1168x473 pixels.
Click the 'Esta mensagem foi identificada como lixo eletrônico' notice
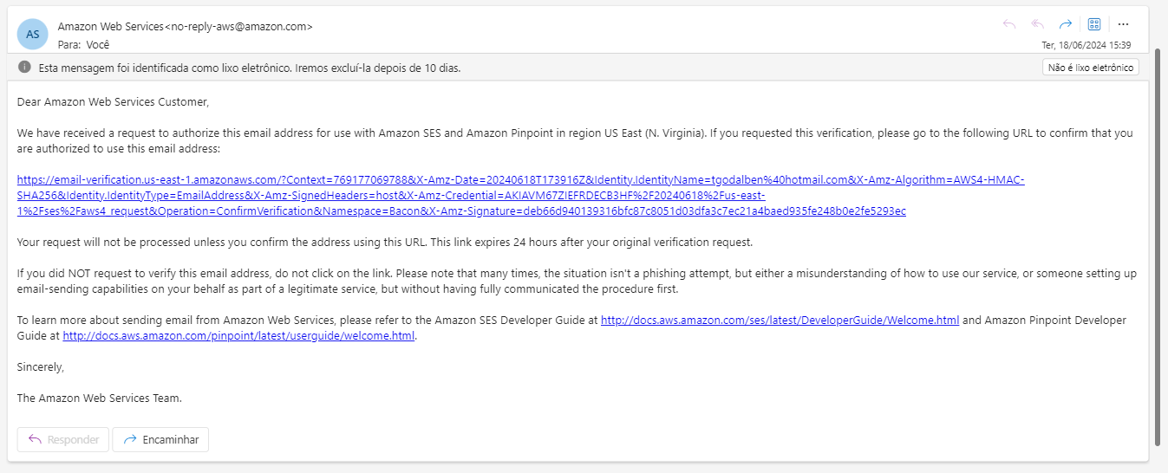(x=250, y=68)
